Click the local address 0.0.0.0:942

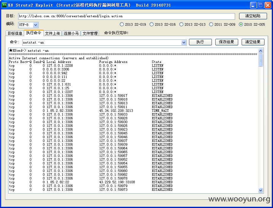57,73
